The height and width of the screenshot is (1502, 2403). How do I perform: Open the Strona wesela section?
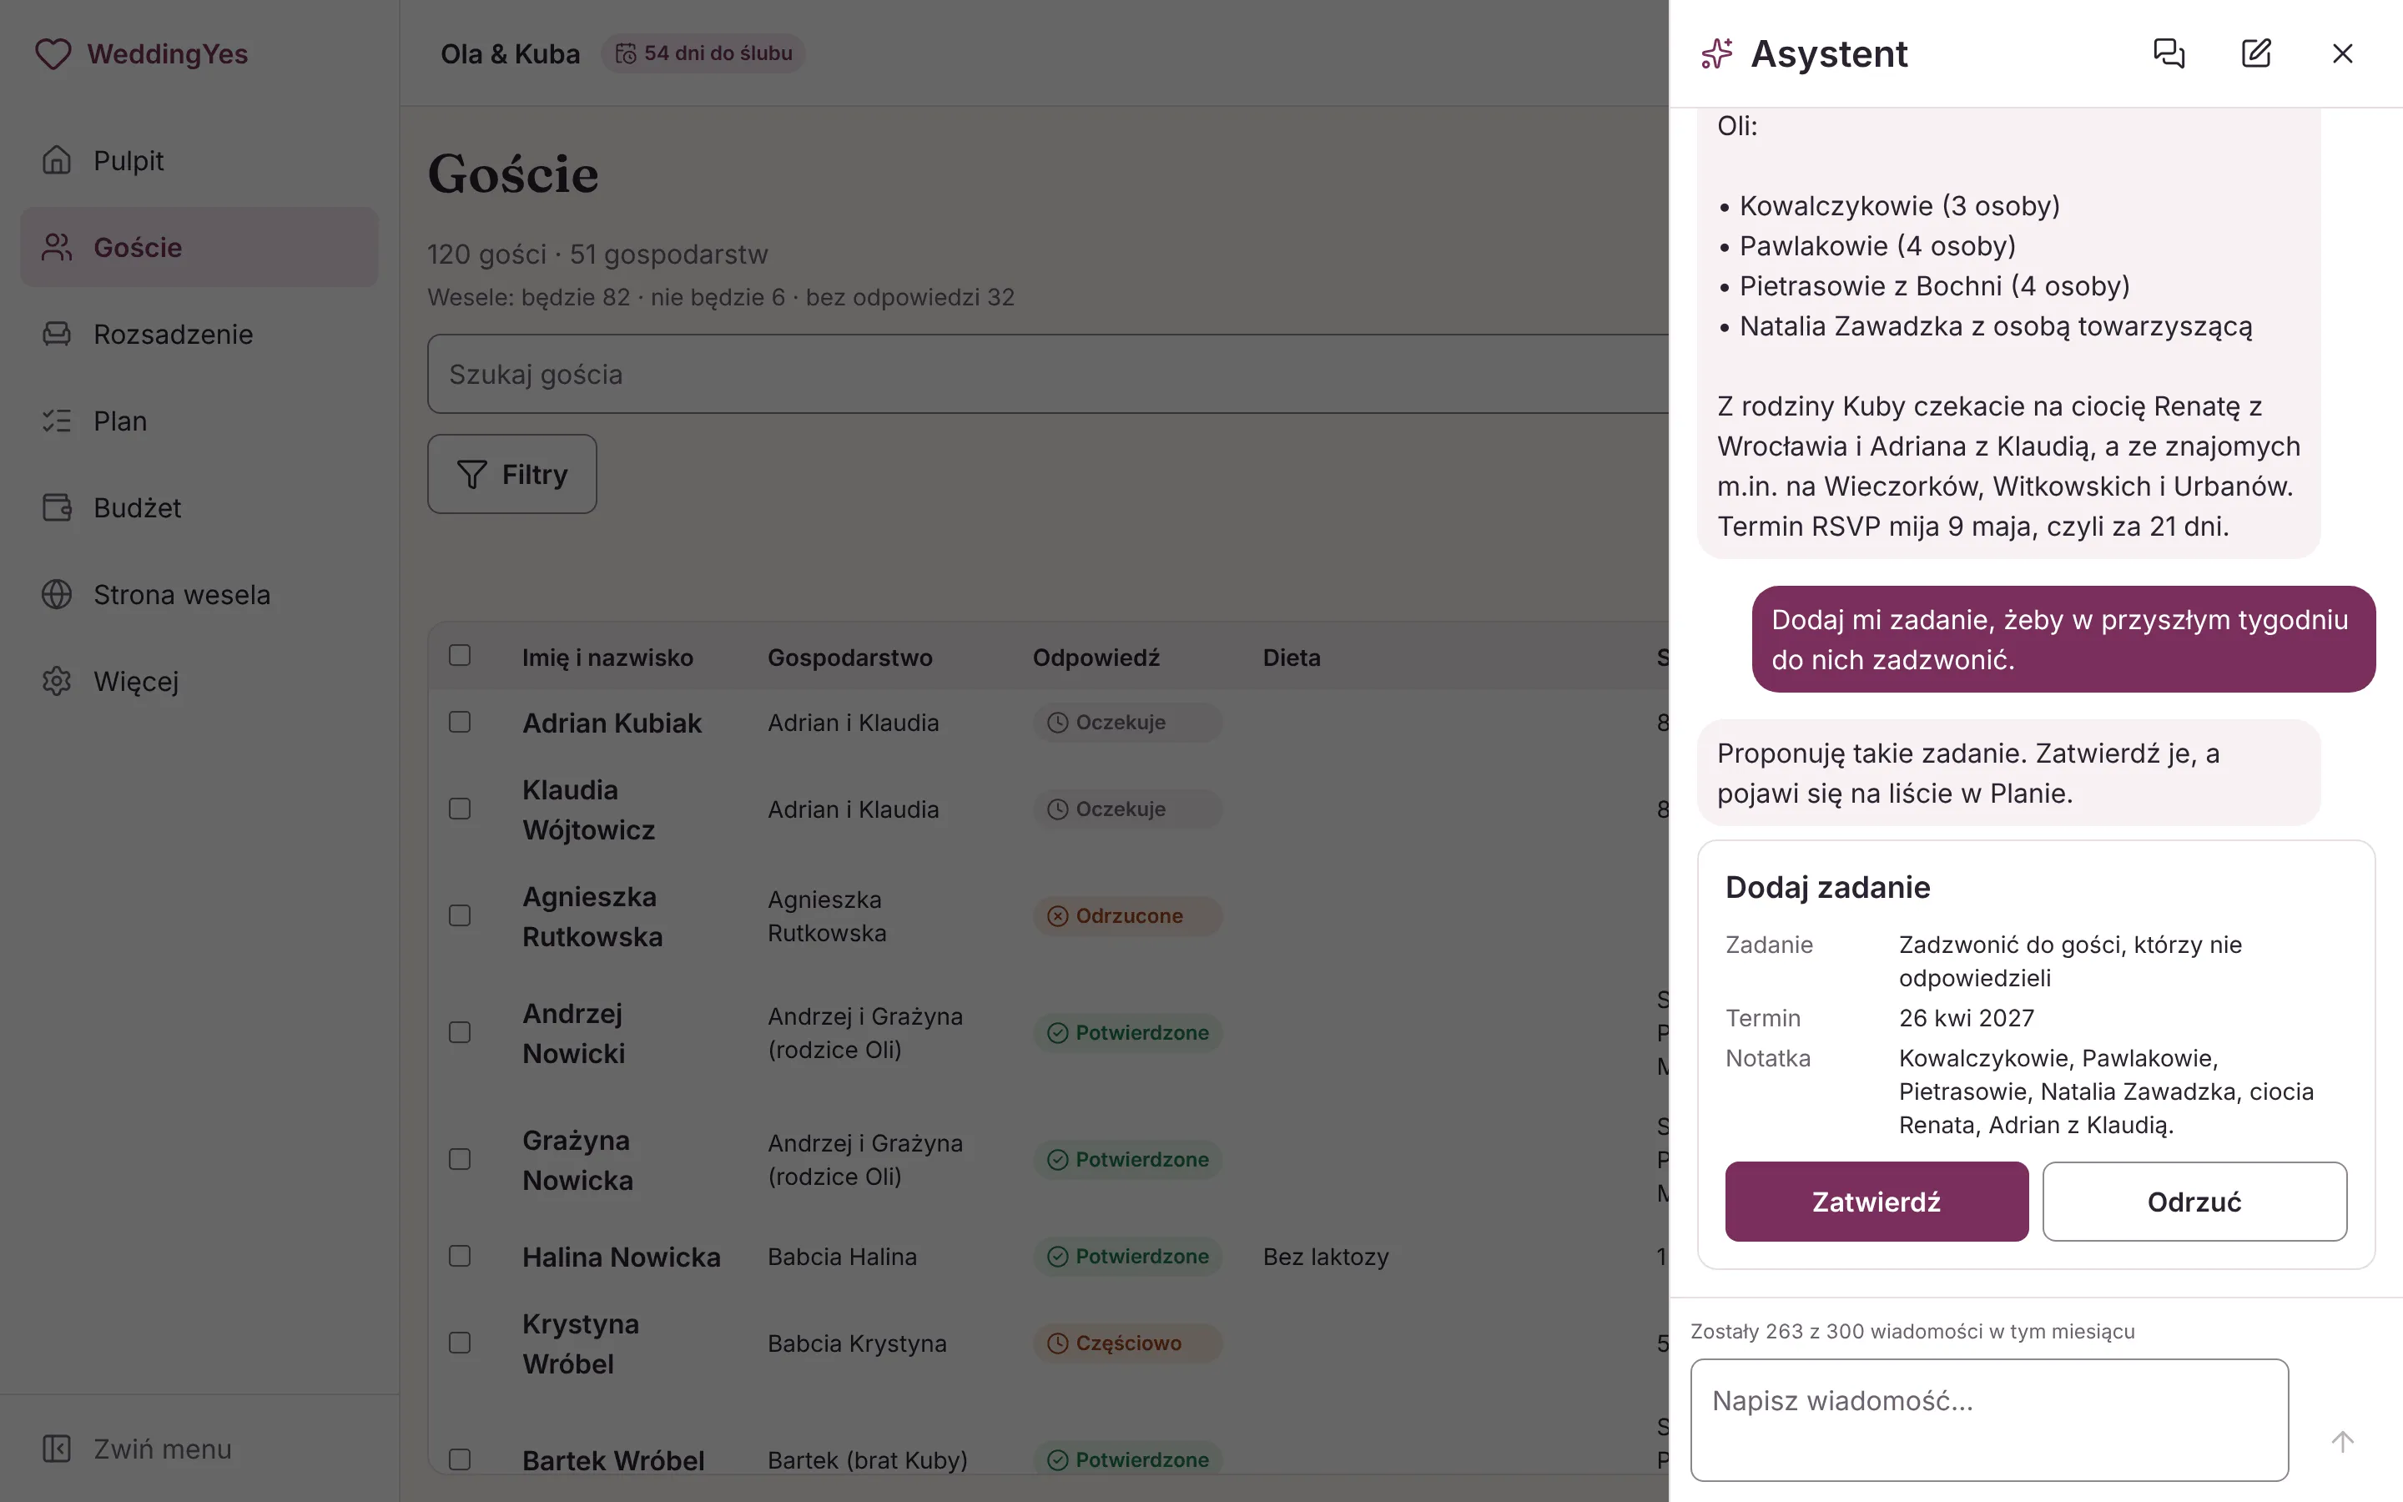(x=199, y=594)
